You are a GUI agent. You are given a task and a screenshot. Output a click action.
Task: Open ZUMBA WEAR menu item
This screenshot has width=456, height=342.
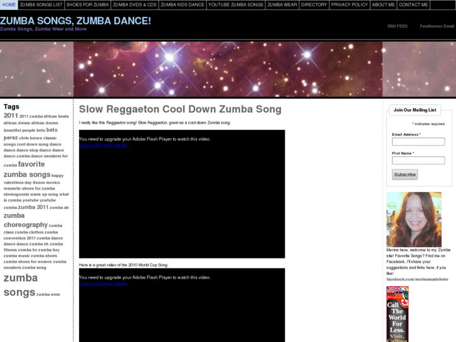pos(282,4)
